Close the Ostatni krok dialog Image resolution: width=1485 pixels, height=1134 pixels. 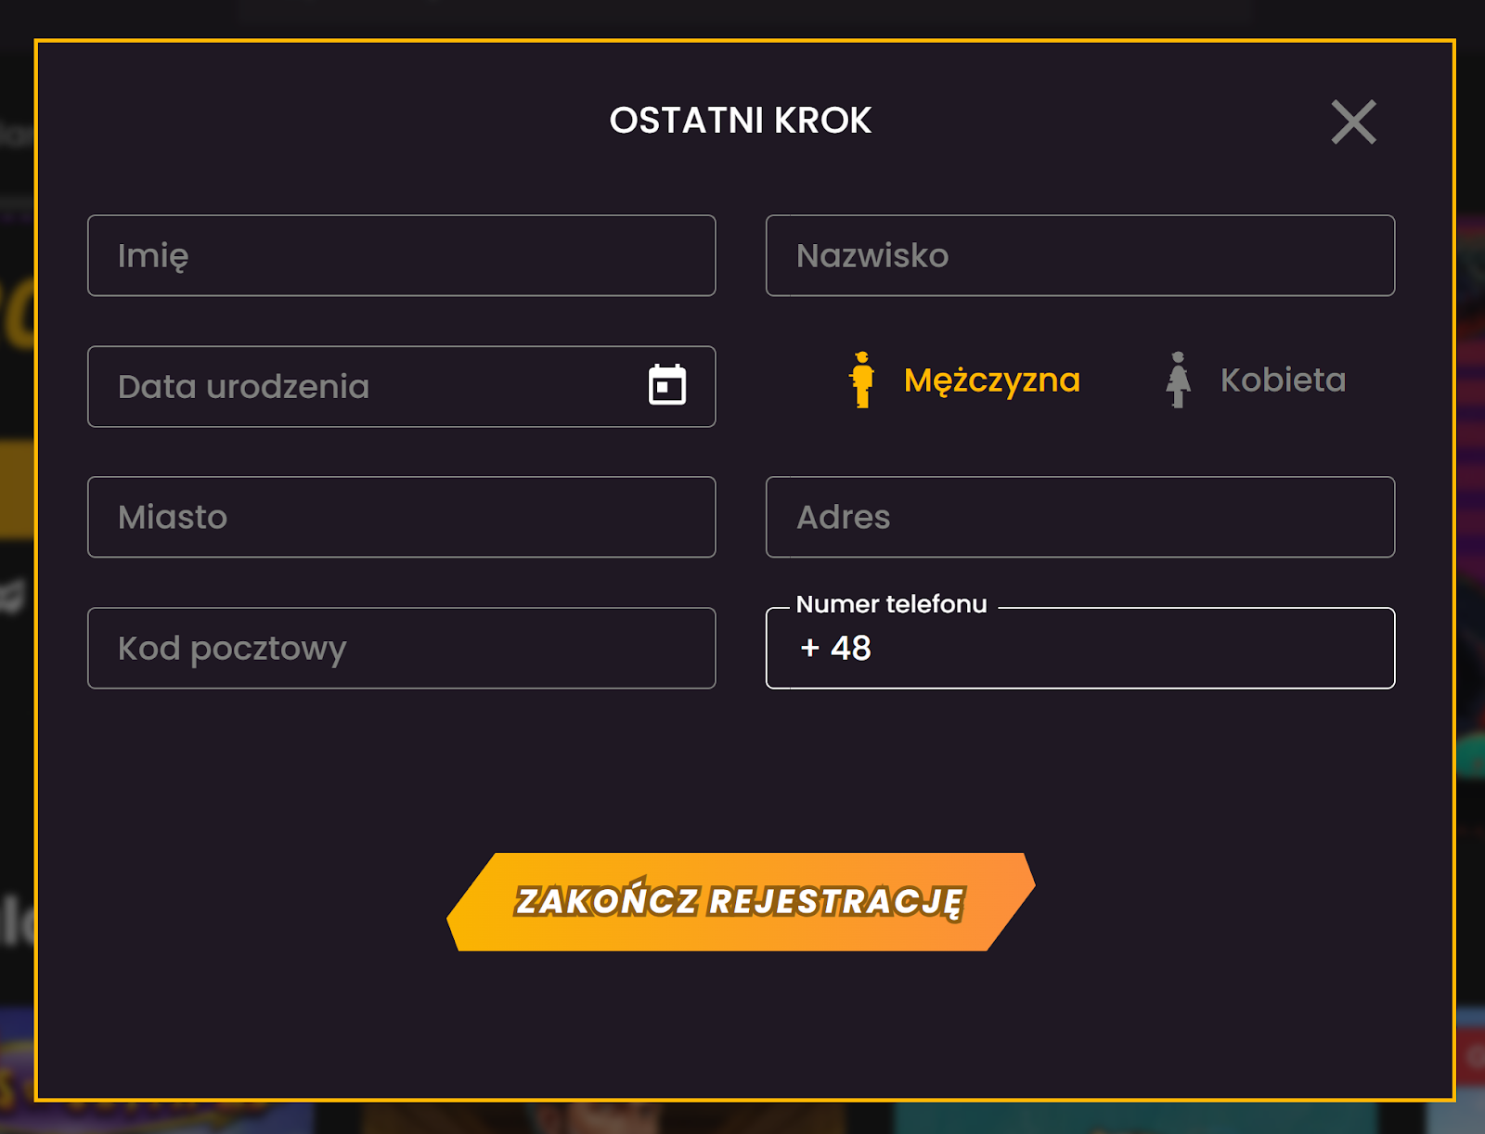[1353, 122]
